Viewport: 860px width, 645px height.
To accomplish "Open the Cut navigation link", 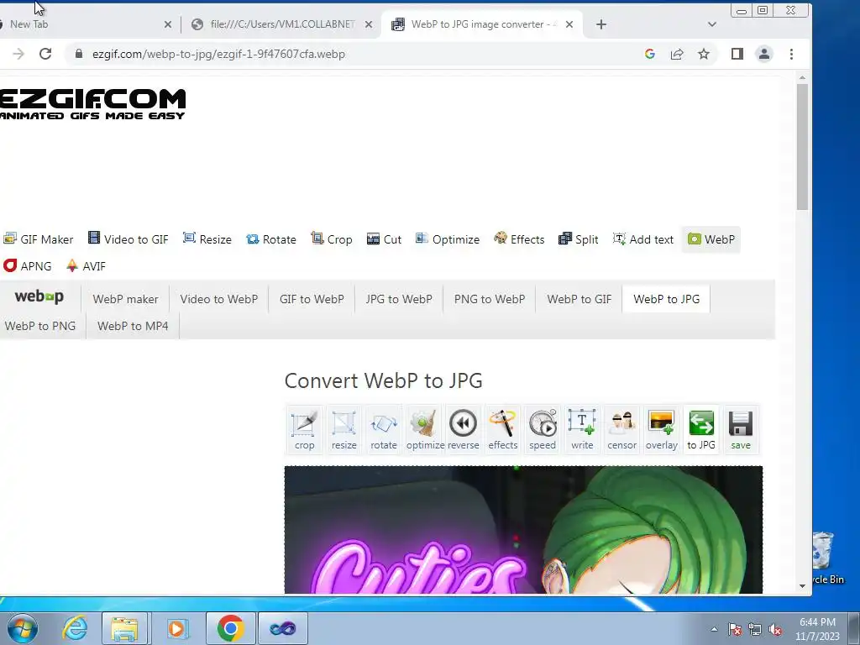I will click(x=384, y=239).
